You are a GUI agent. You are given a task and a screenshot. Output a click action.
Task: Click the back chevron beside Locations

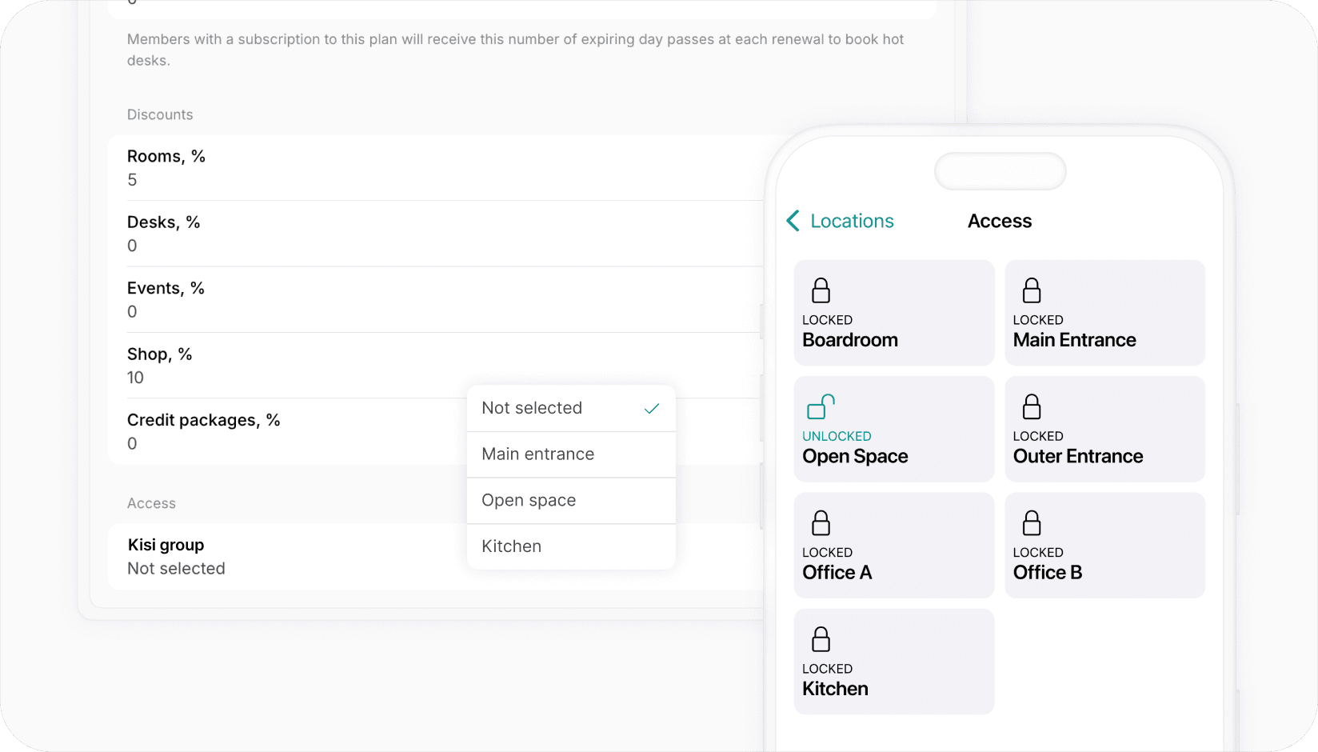pyautogui.click(x=793, y=221)
